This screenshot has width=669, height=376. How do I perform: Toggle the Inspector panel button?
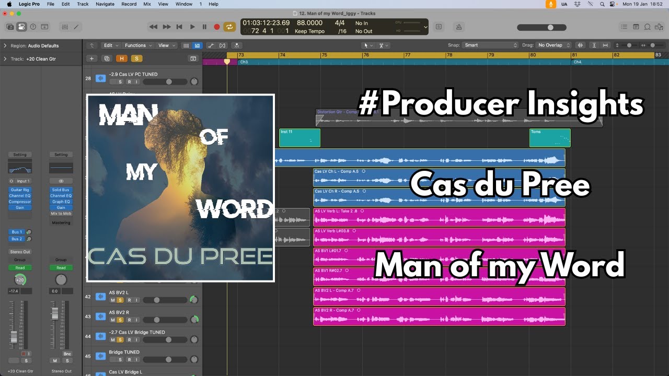(21, 27)
